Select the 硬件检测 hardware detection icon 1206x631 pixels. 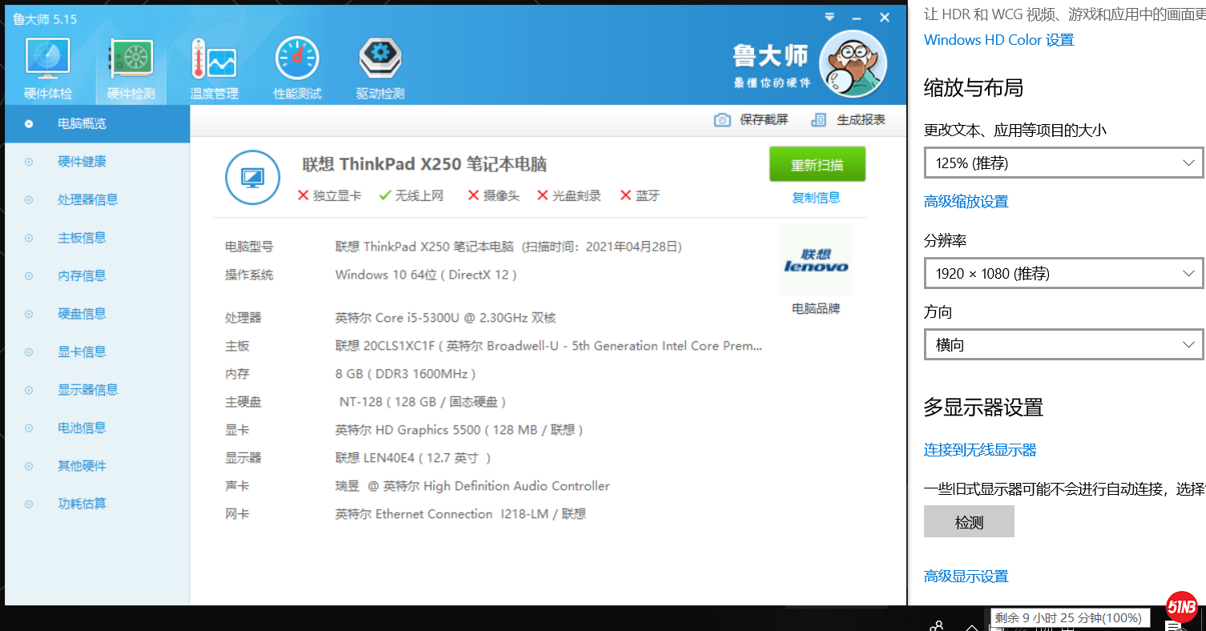click(131, 59)
